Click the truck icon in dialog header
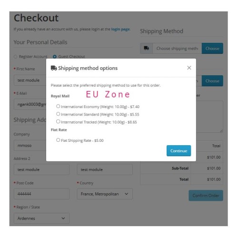The height and width of the screenshot is (238, 238). [x=54, y=68]
